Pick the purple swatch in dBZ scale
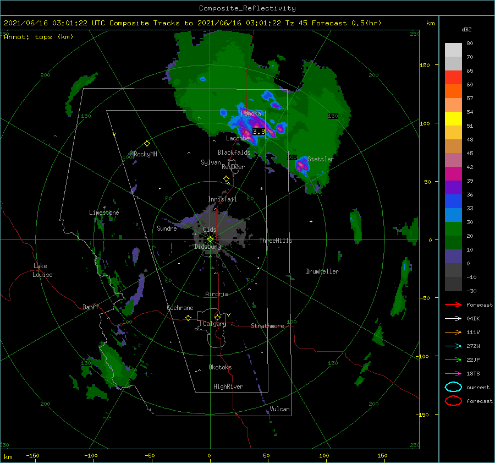This screenshot has height=463, width=495. pyautogui.click(x=453, y=187)
